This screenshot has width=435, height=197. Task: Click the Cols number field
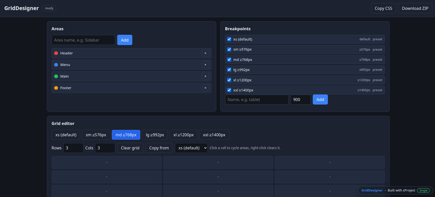tap(105, 148)
